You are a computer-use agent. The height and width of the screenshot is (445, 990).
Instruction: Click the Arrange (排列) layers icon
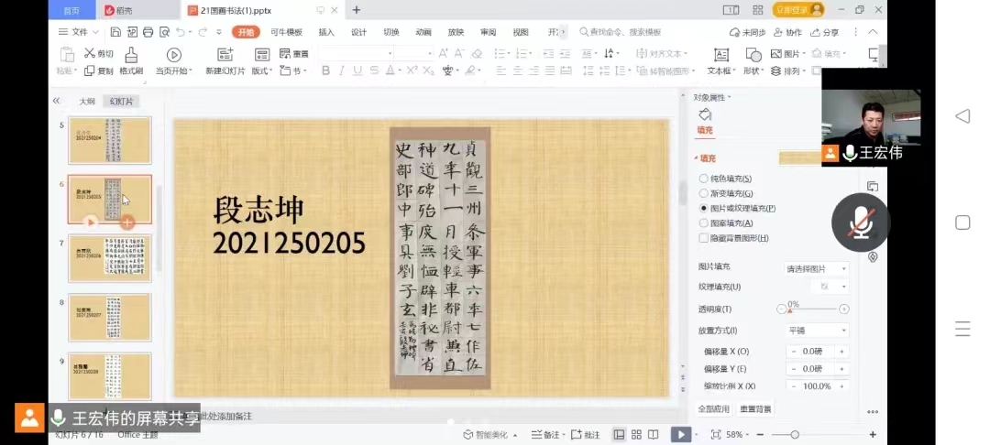[x=776, y=71]
